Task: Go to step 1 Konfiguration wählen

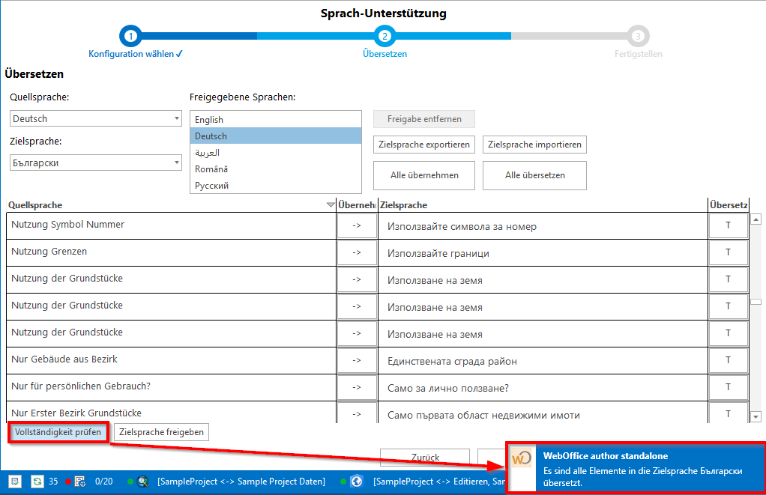Action: coord(131,36)
